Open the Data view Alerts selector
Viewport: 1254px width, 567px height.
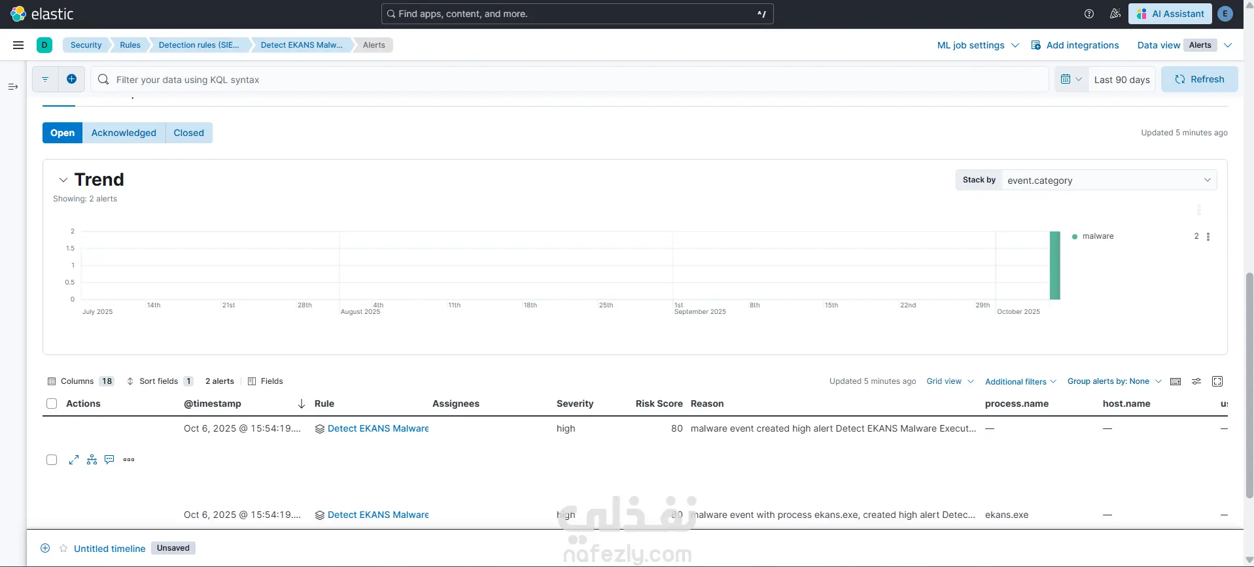click(1185, 45)
